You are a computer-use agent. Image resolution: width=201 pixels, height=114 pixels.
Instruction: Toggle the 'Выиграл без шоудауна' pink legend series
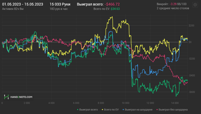tap(172, 110)
